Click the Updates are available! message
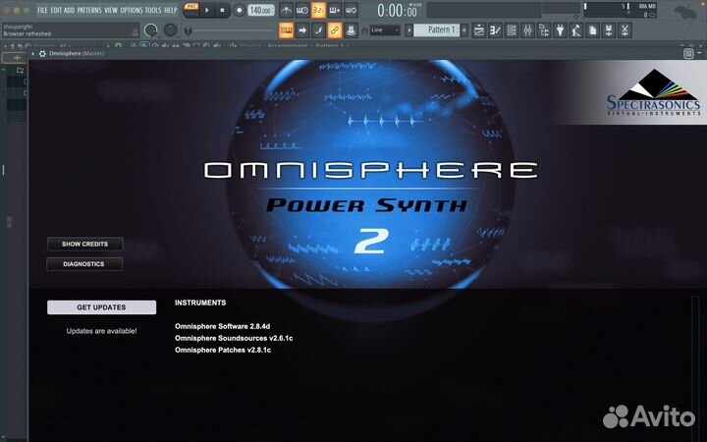 point(101,331)
